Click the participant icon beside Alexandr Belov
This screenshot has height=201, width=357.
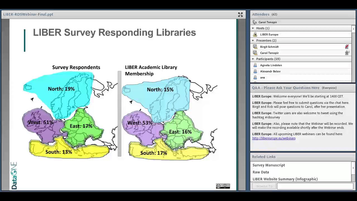tap(255, 71)
